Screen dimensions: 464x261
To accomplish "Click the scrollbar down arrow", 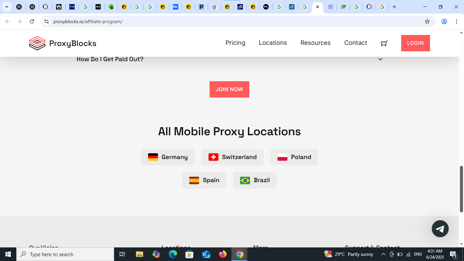I will pyautogui.click(x=461, y=244).
